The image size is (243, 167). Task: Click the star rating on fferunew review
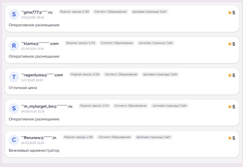tap(231, 138)
